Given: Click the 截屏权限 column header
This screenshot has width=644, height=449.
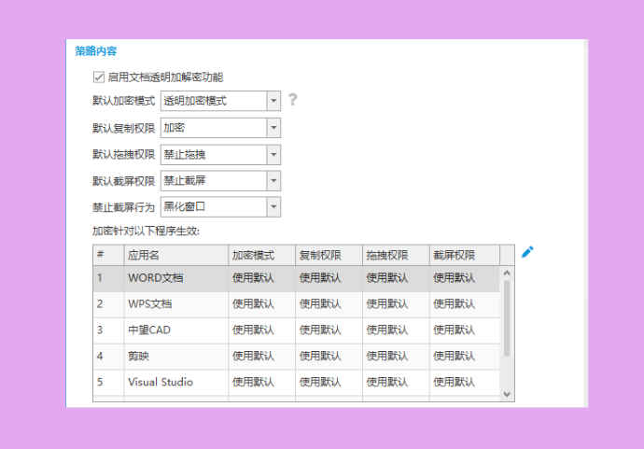Looking at the screenshot, I should coord(465,255).
